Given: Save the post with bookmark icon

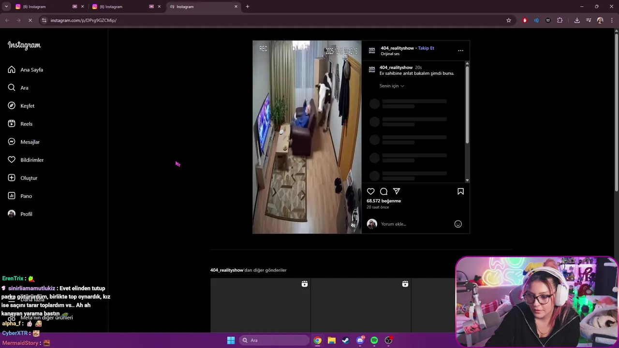Looking at the screenshot, I should tap(460, 191).
